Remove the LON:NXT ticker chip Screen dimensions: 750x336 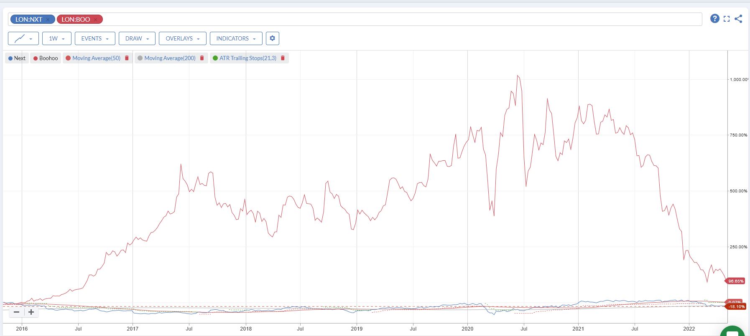click(48, 20)
